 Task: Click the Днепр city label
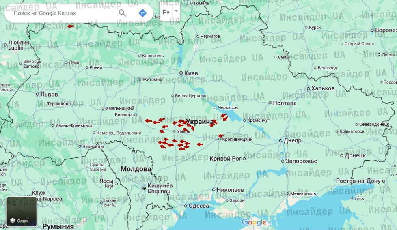click(292, 140)
